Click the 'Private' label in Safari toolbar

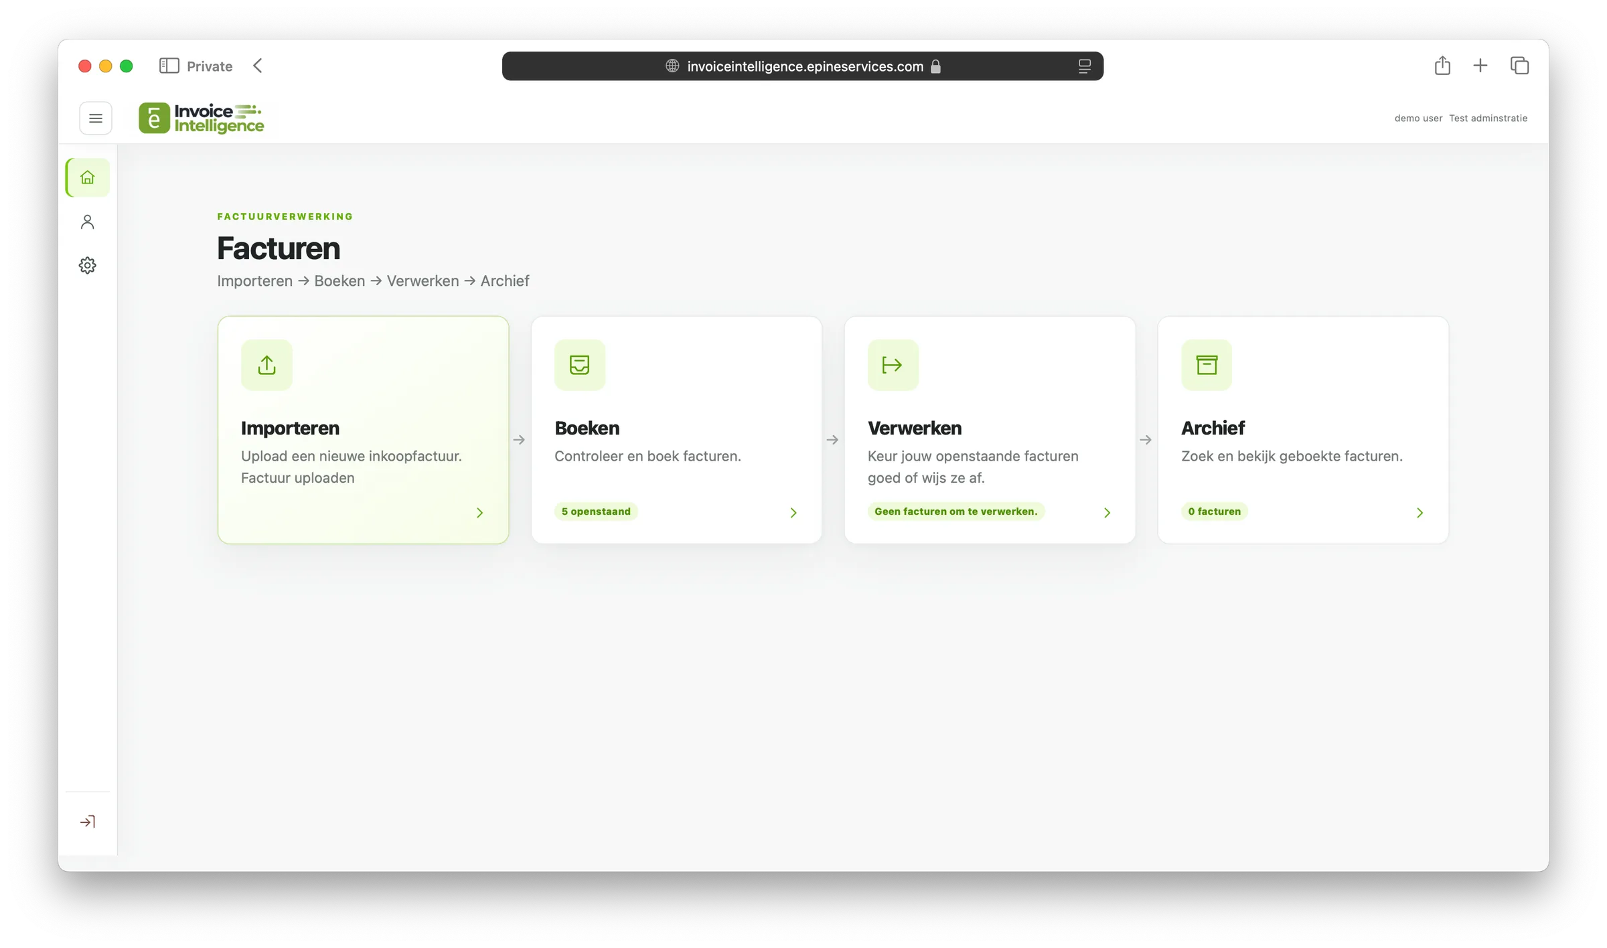[x=210, y=66]
